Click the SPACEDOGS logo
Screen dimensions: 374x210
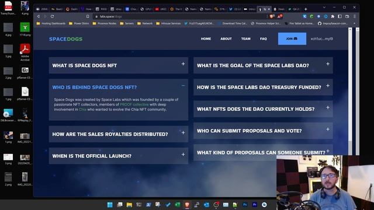click(66, 39)
